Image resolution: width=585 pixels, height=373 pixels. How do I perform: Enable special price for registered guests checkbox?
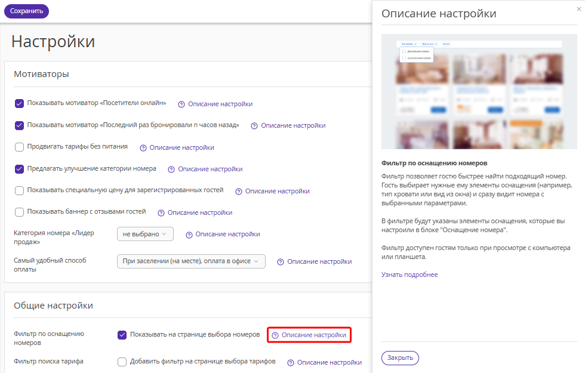click(x=19, y=190)
